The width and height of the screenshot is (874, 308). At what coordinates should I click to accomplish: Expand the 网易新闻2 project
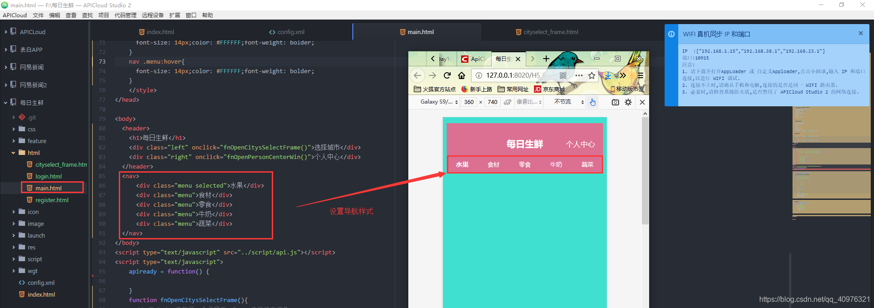click(5, 85)
